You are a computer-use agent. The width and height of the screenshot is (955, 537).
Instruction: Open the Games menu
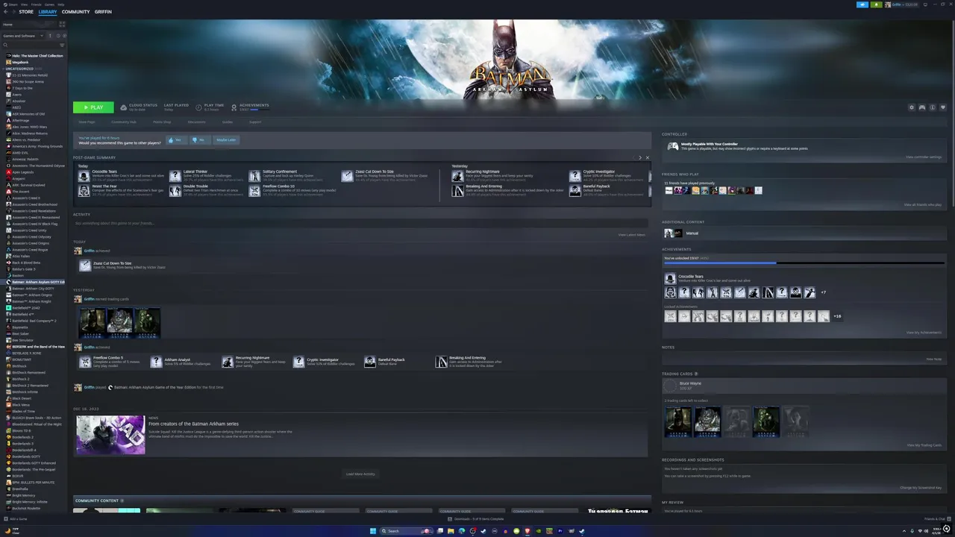(x=49, y=4)
